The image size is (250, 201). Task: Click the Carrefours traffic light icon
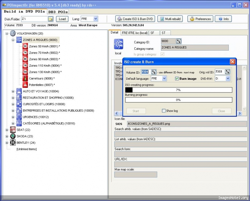tap(25, 78)
